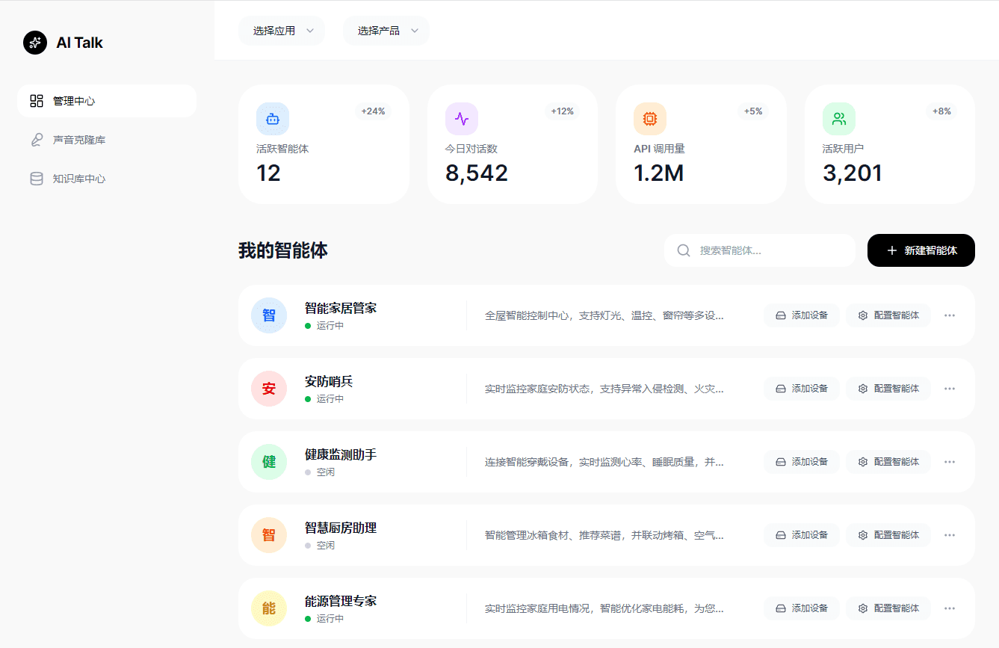999x648 pixels.
Task: Open the 声音克隆库 section icon
Action: [36, 139]
